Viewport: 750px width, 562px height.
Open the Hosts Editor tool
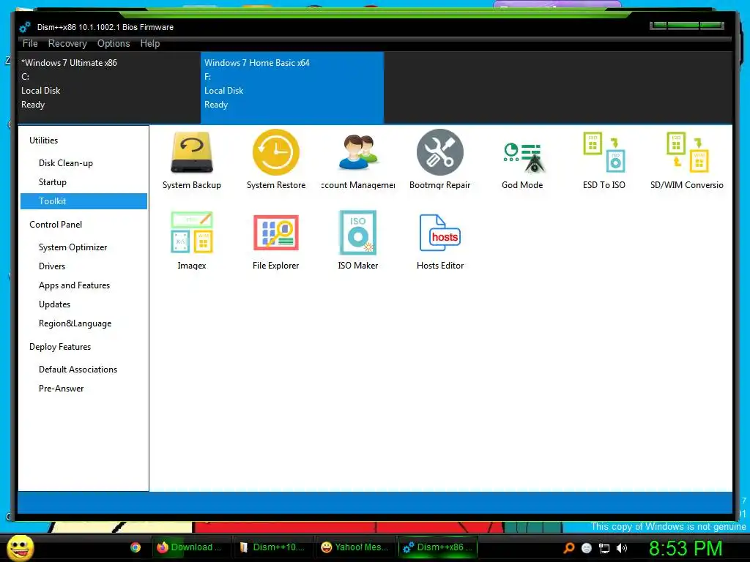(x=439, y=240)
